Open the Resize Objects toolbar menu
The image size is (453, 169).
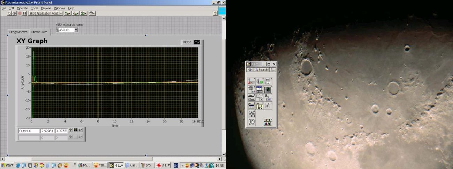pyautogui.click(x=84, y=13)
